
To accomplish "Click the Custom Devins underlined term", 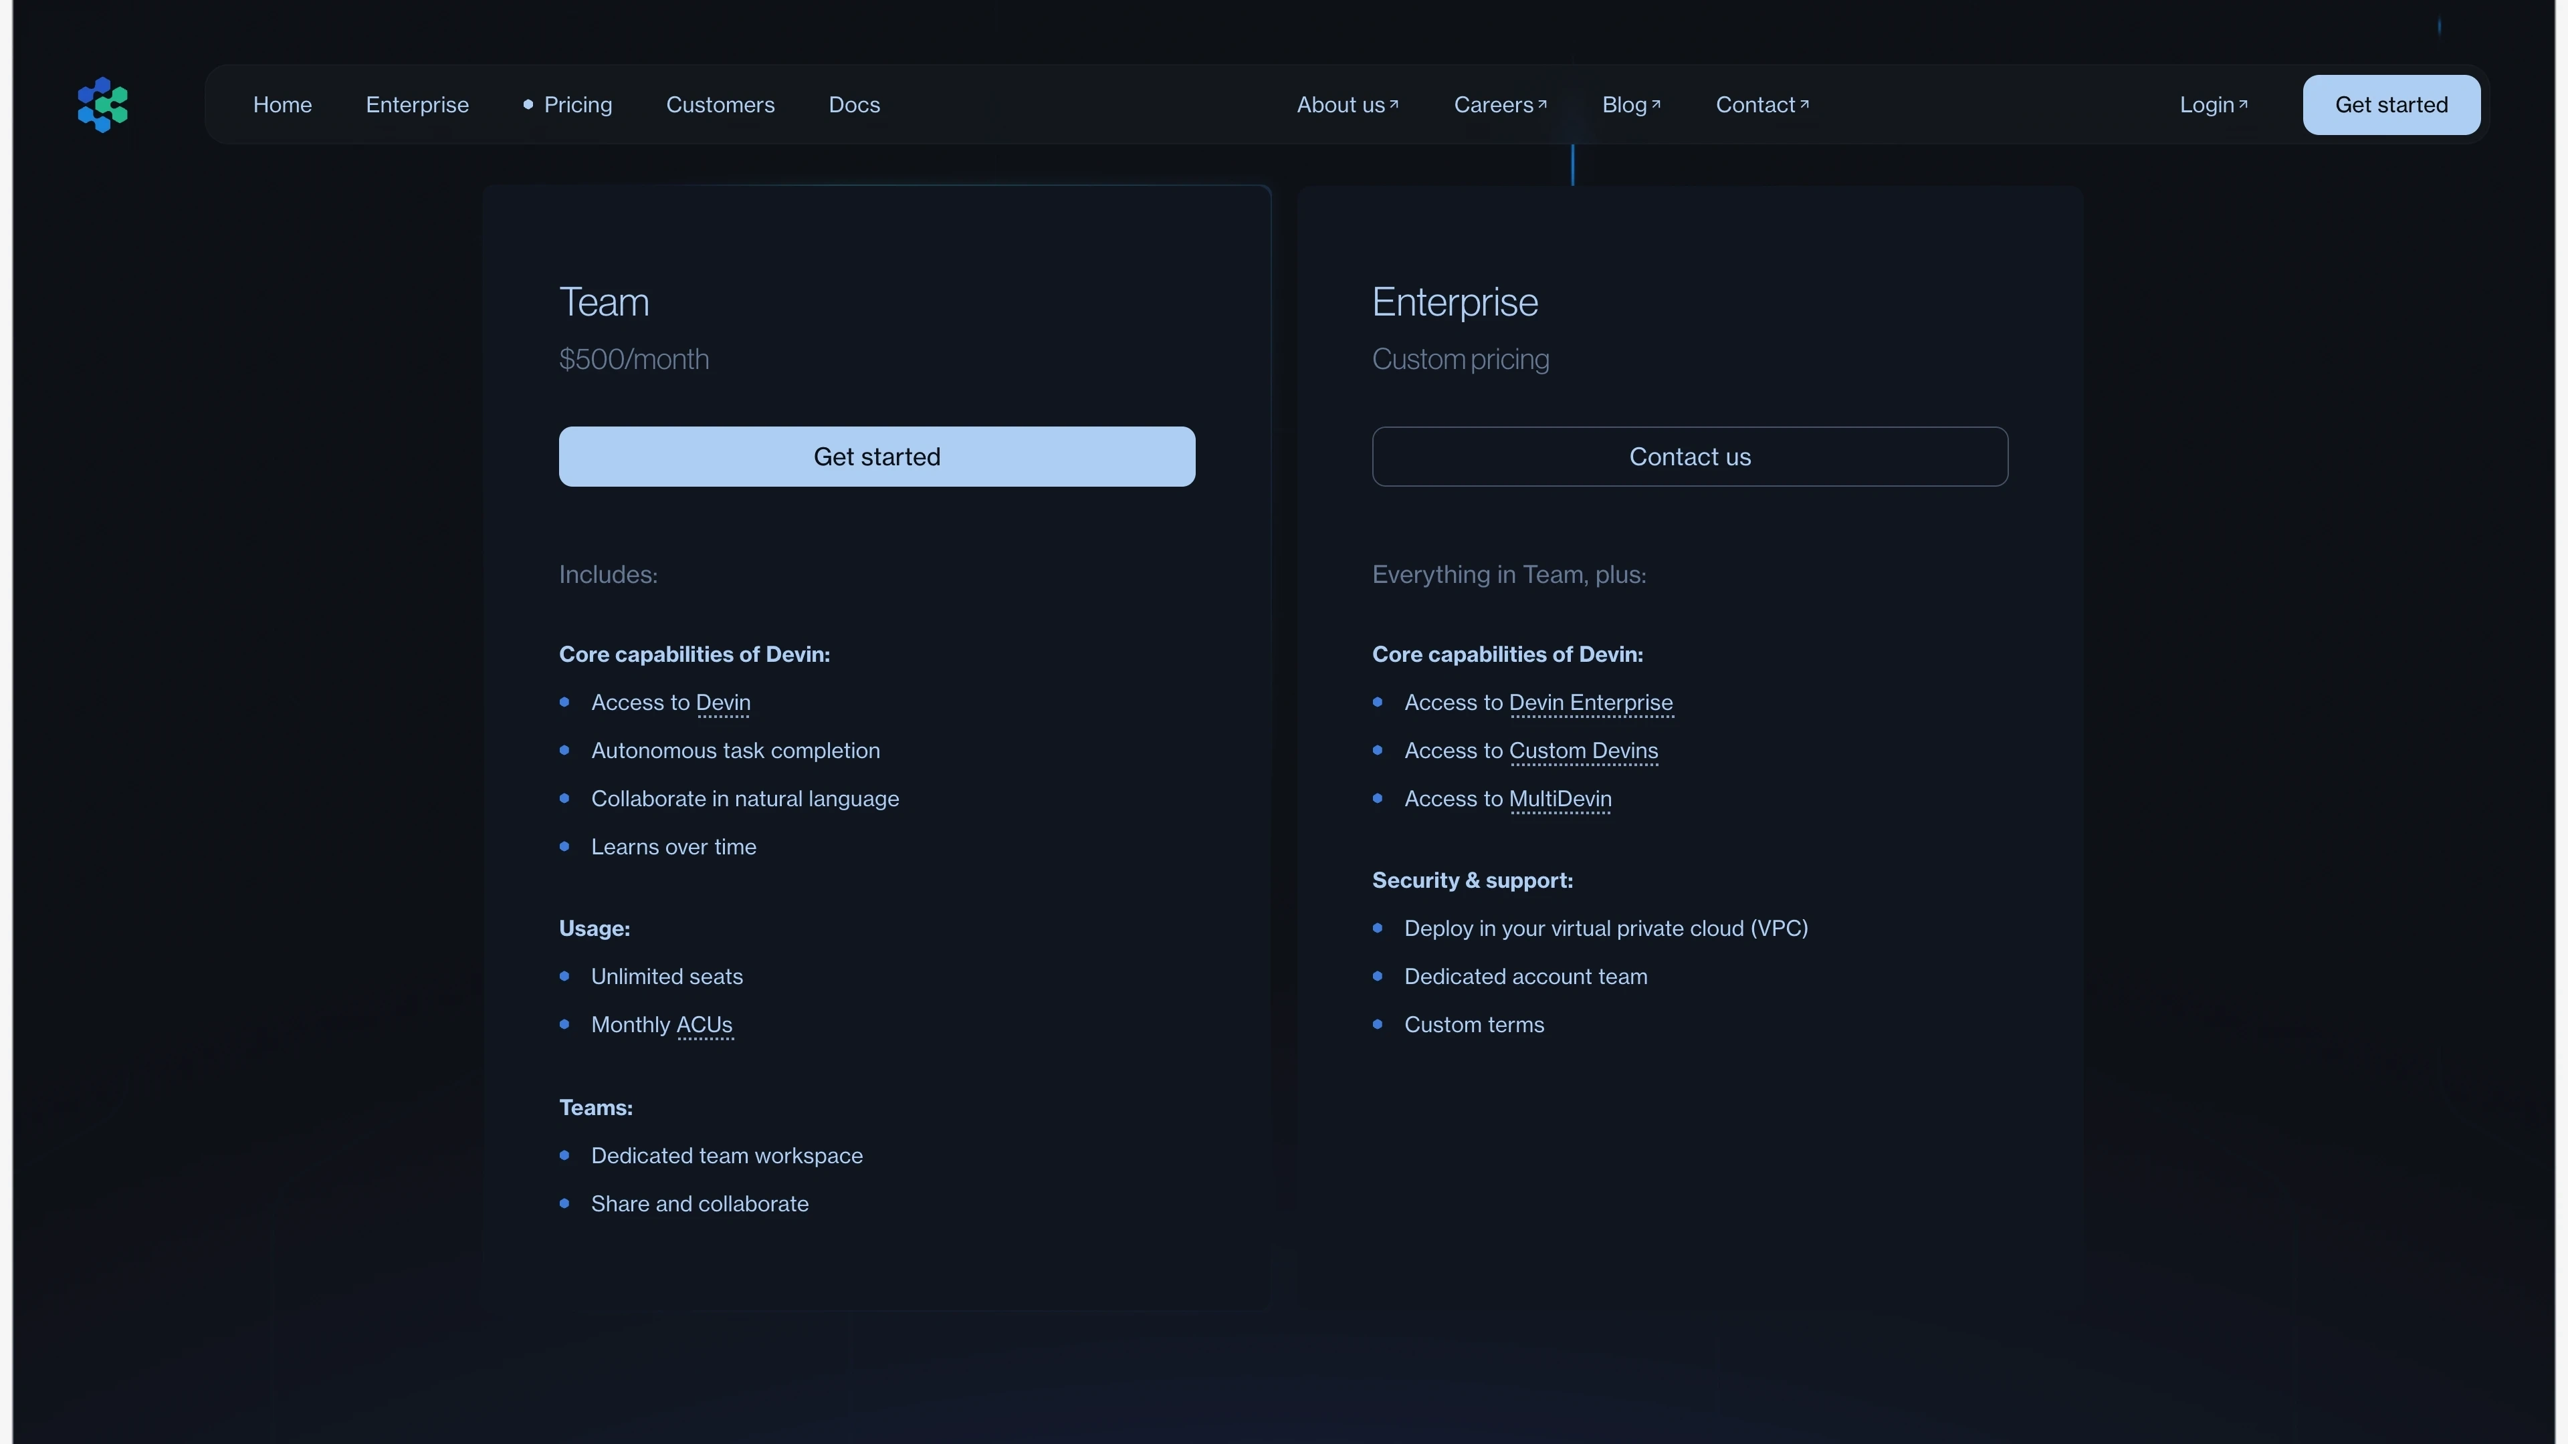I will (1583, 750).
